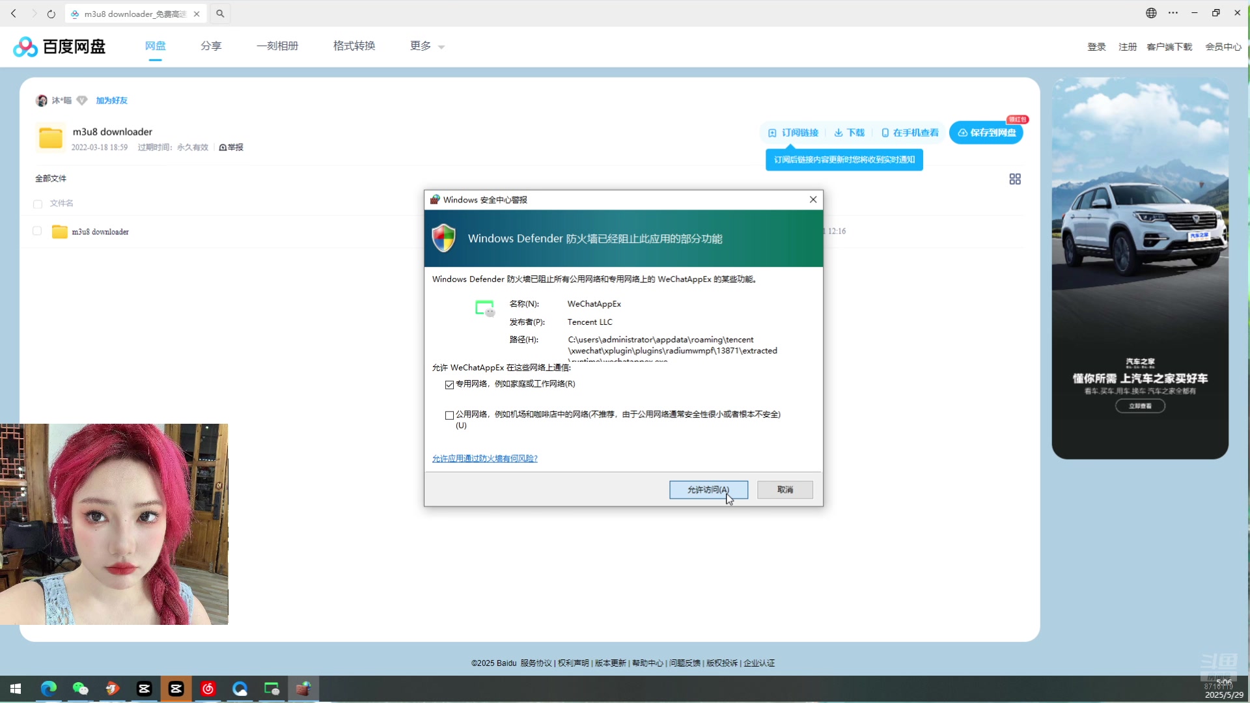
Task: Open 企业认证 footer link
Action: coord(759,663)
